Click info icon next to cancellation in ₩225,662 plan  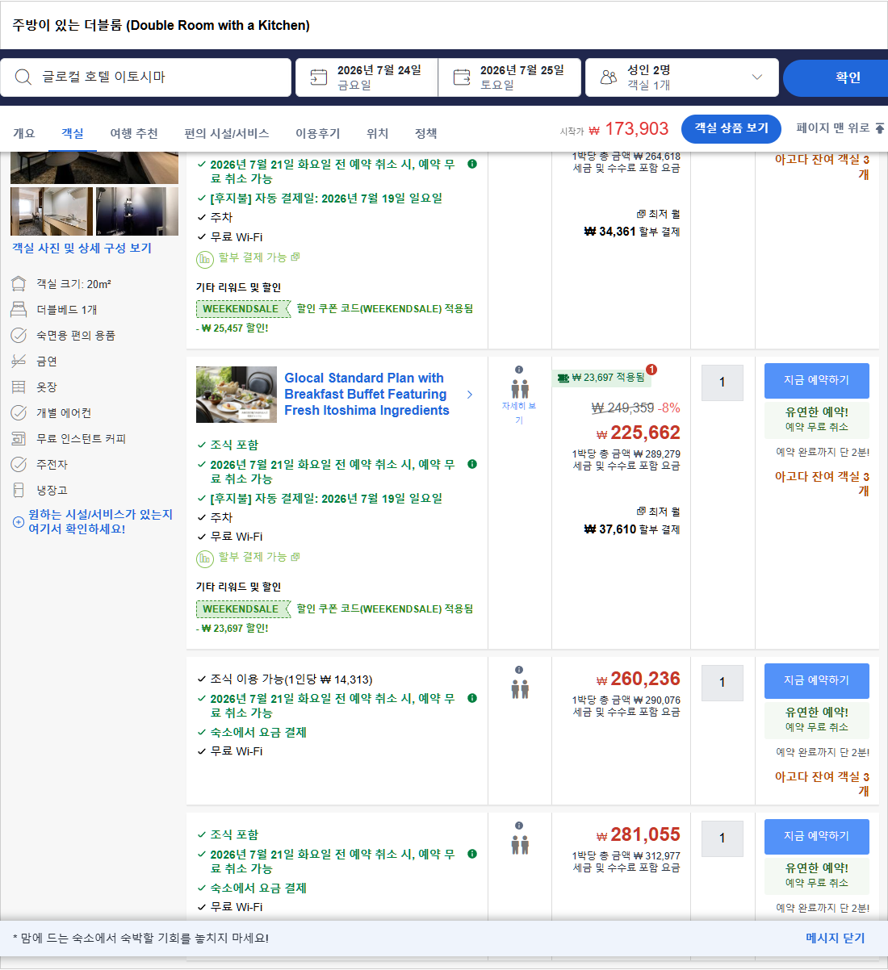tap(472, 464)
